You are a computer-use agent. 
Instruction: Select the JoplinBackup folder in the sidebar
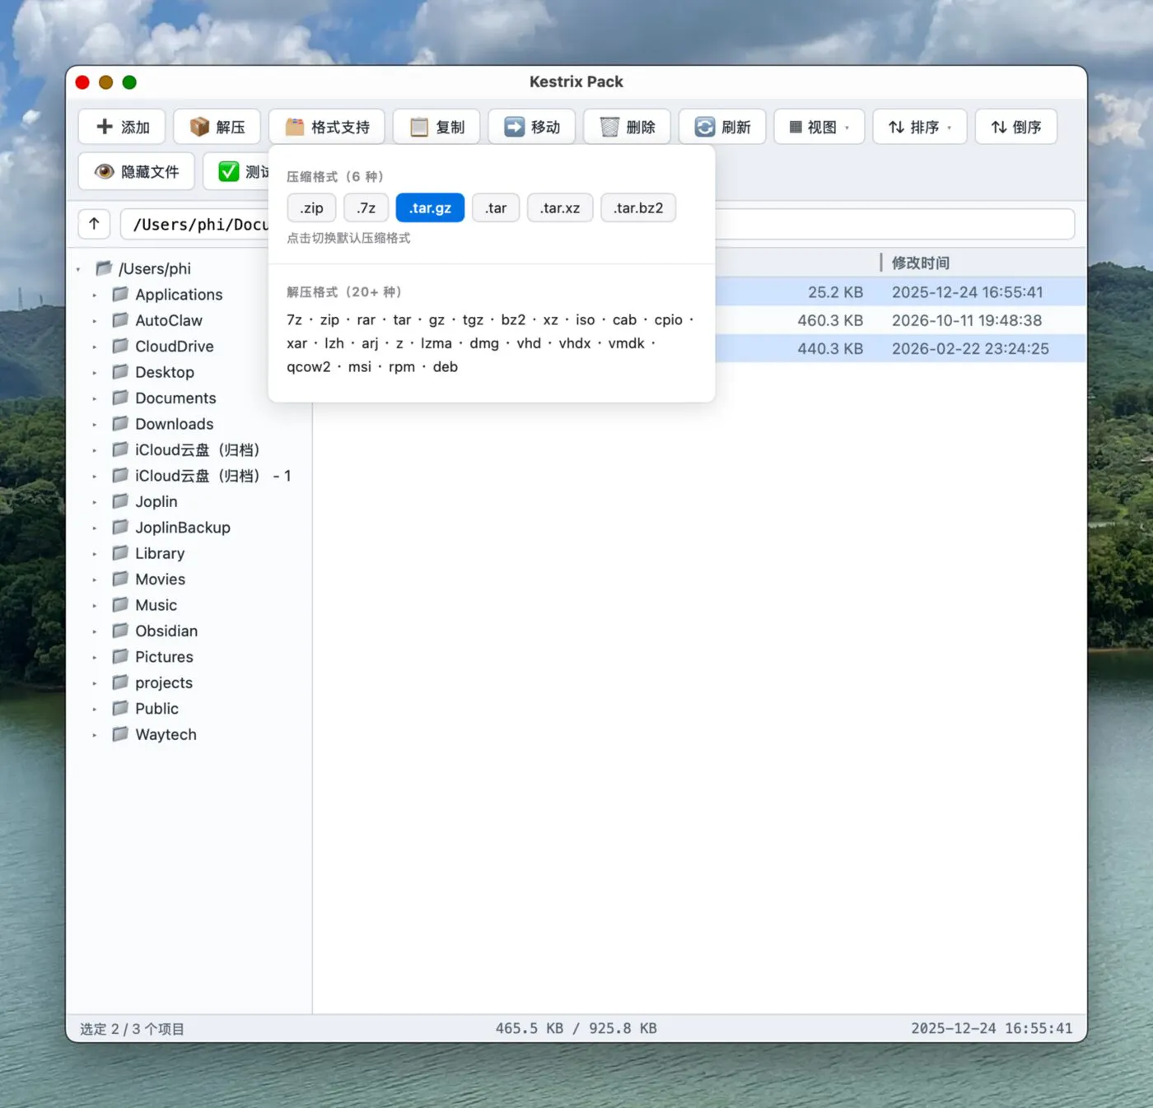click(183, 527)
